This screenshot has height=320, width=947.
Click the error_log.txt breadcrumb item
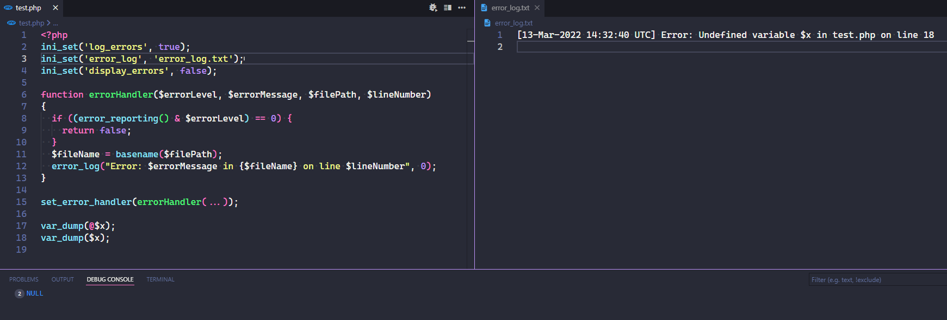click(513, 23)
